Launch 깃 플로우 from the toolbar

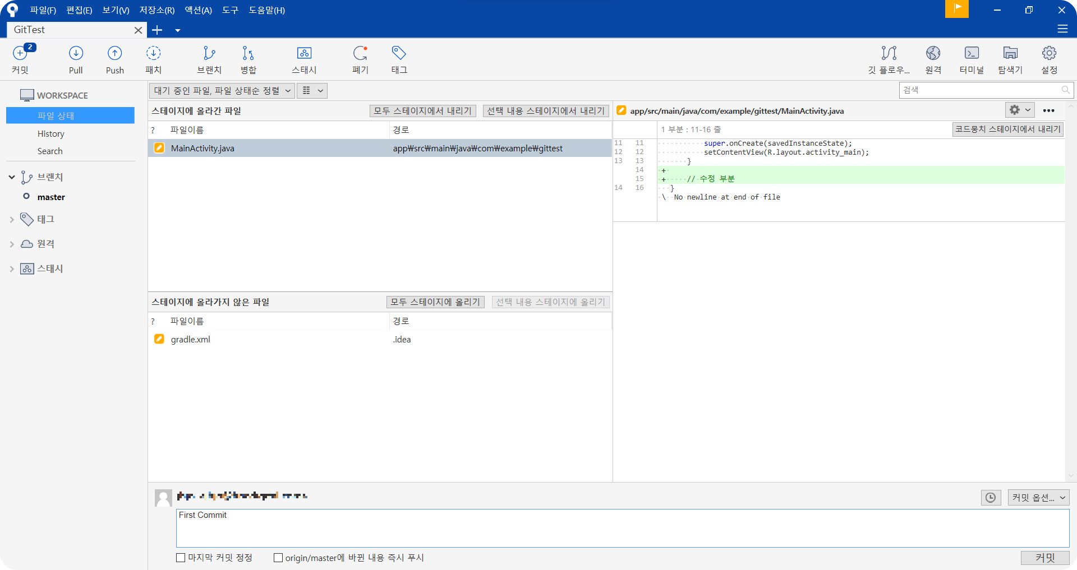889,59
